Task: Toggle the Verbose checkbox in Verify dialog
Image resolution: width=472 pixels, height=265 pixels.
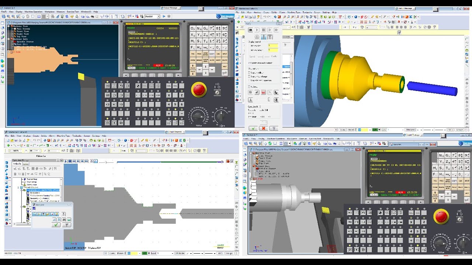Action: (250, 87)
